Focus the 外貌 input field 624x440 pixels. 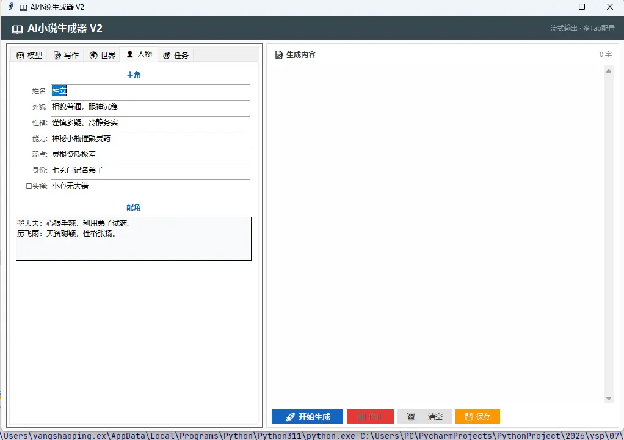(x=150, y=107)
